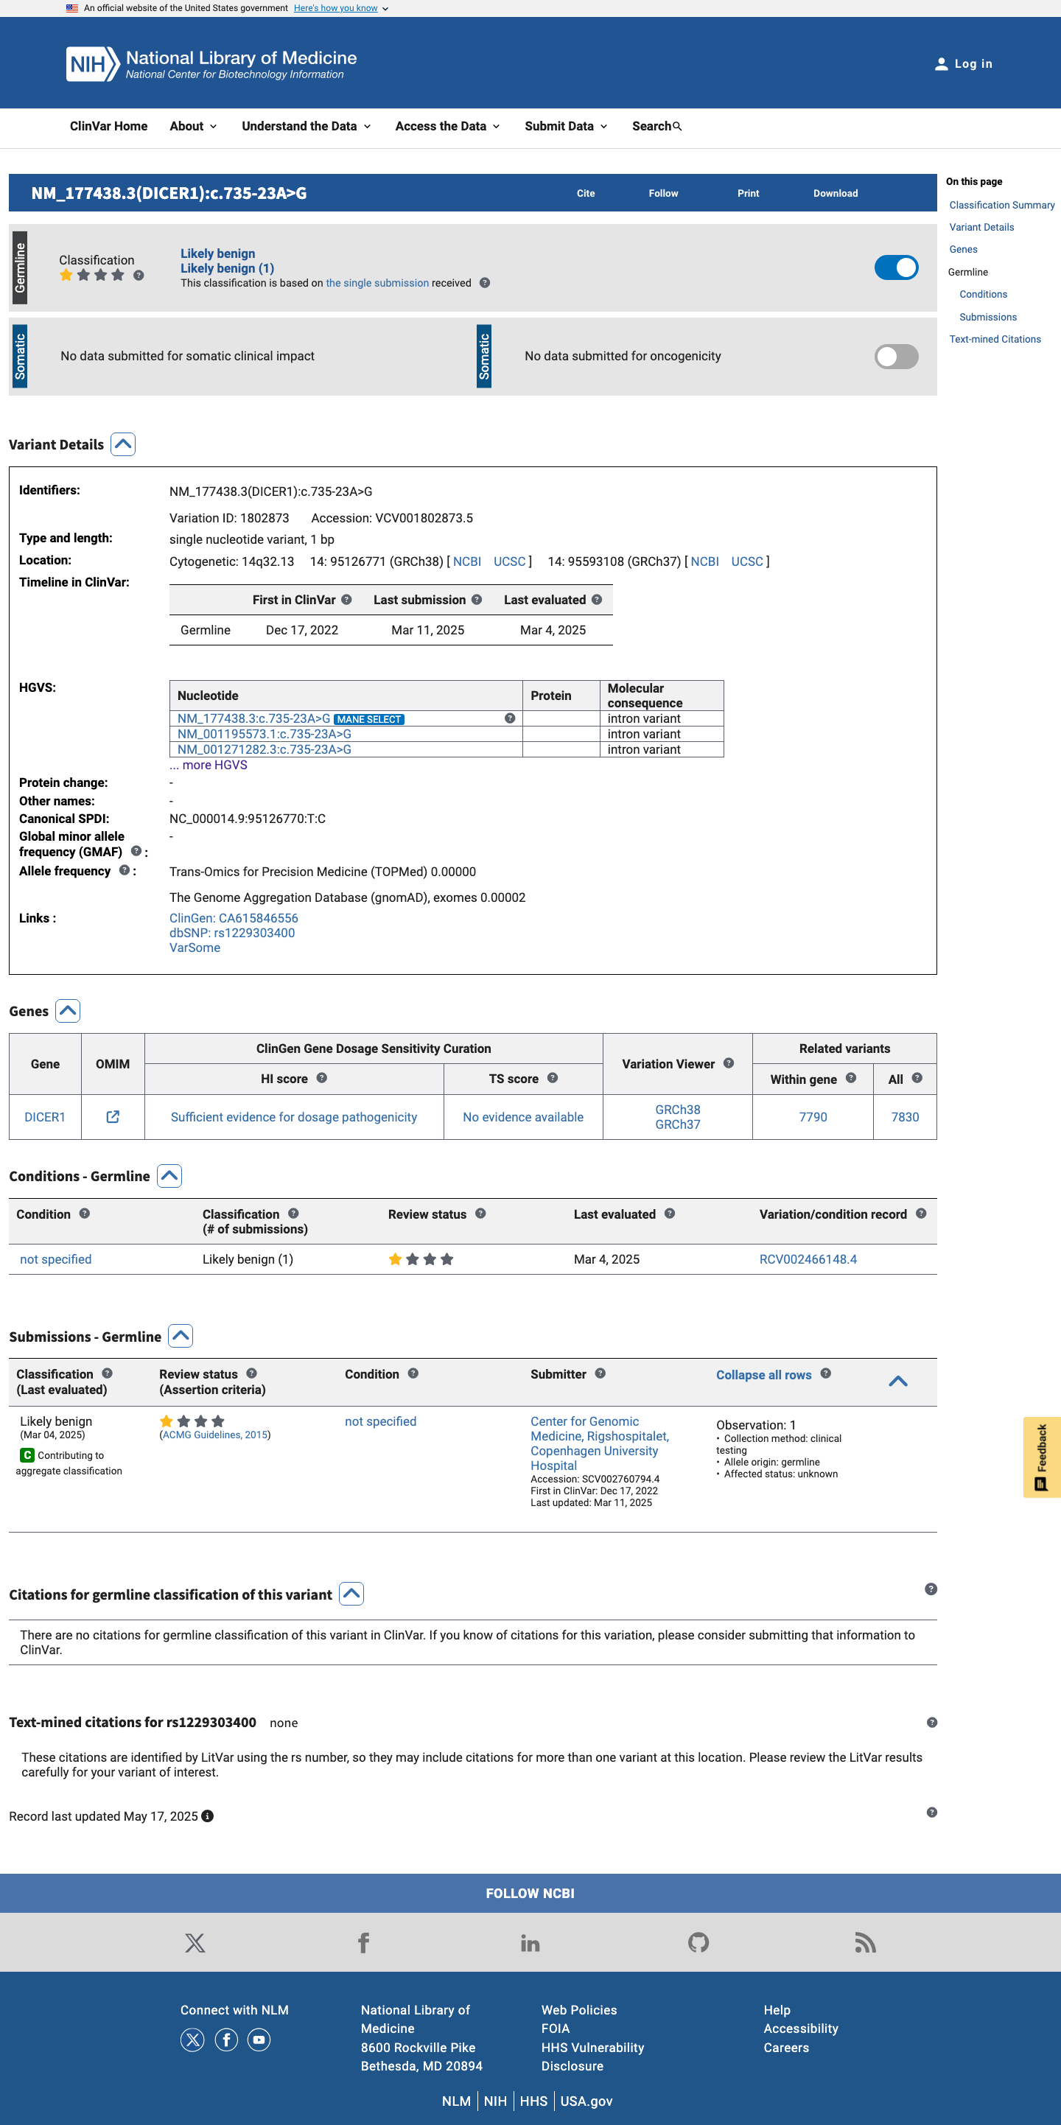The width and height of the screenshot is (1061, 2125).
Task: Open the GitHub Follow NCBI icon
Action: point(698,1943)
